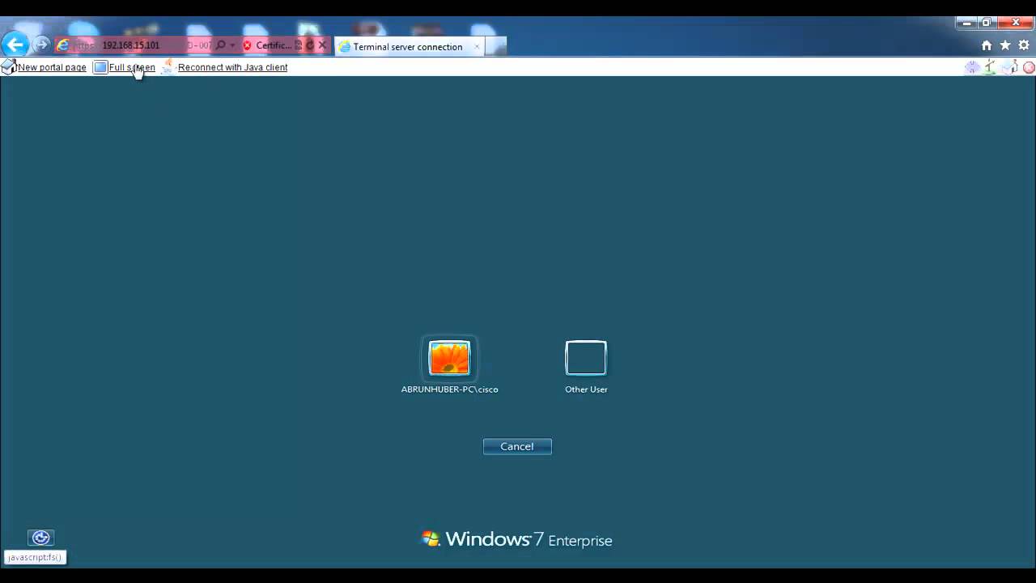Click the red circle logout icon
The height and width of the screenshot is (583, 1036).
(1029, 67)
